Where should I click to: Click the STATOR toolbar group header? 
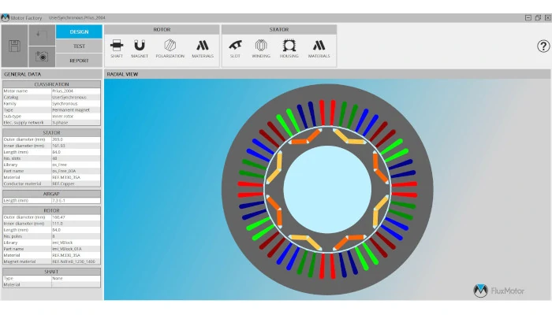tap(279, 30)
